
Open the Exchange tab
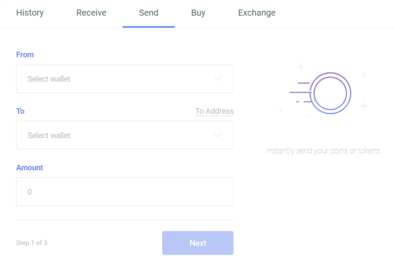click(257, 13)
